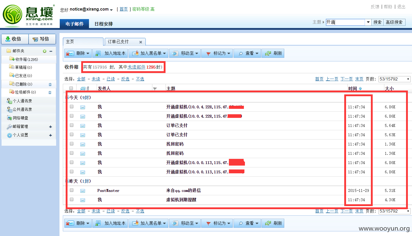Viewport: 412px width, 236px height.
Task: Check the 虚拟机到期提醒 message checkbox
Action: tap(72, 199)
